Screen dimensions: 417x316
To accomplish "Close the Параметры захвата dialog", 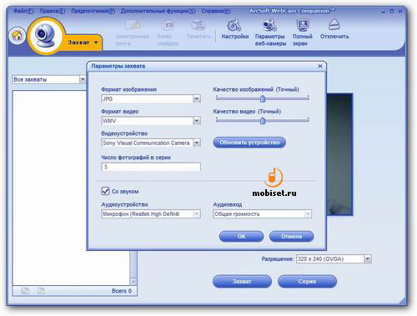I will click(320, 66).
